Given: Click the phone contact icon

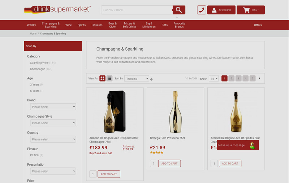Looking at the screenshot, I should click(x=202, y=10).
